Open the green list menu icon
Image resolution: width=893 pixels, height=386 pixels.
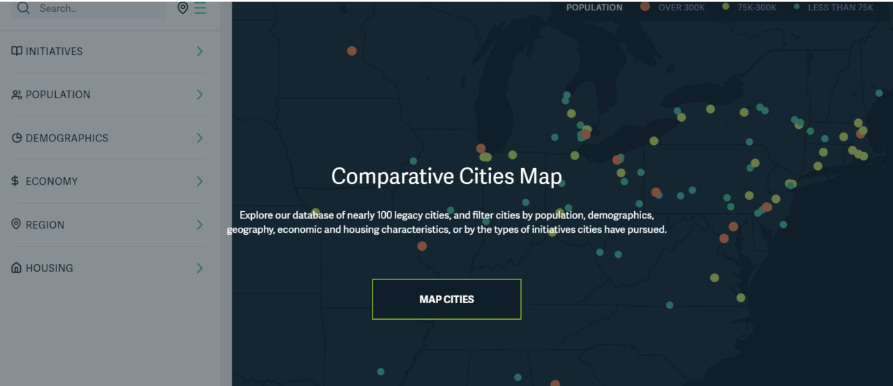[x=200, y=8]
